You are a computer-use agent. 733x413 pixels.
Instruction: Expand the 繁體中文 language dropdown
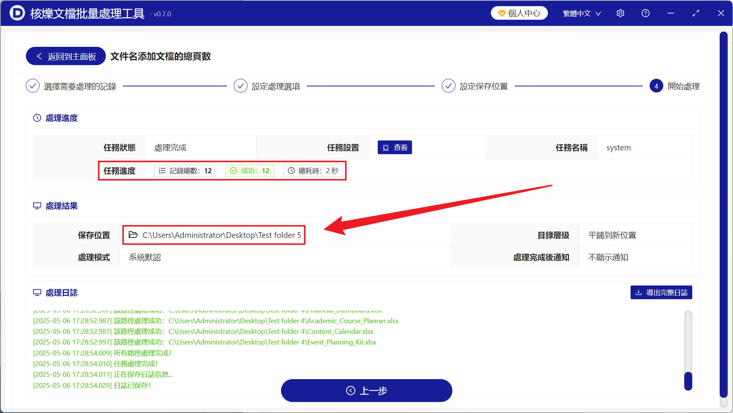pos(582,13)
